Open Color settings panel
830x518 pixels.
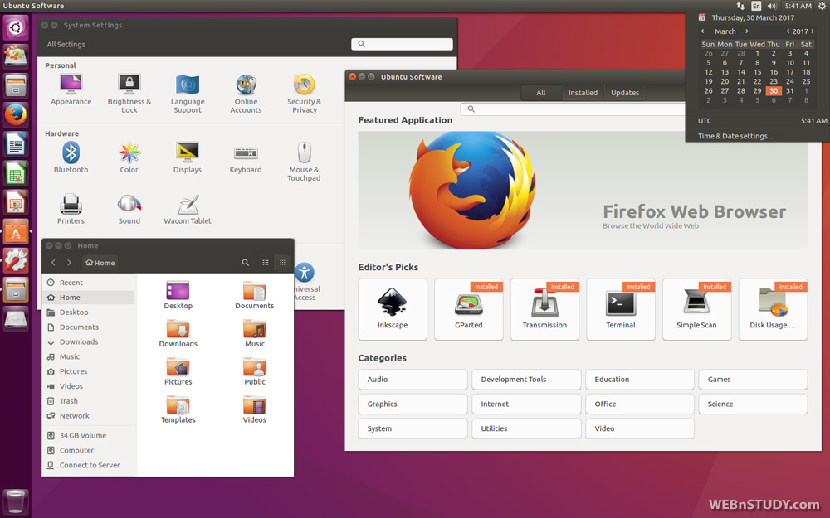tap(129, 157)
